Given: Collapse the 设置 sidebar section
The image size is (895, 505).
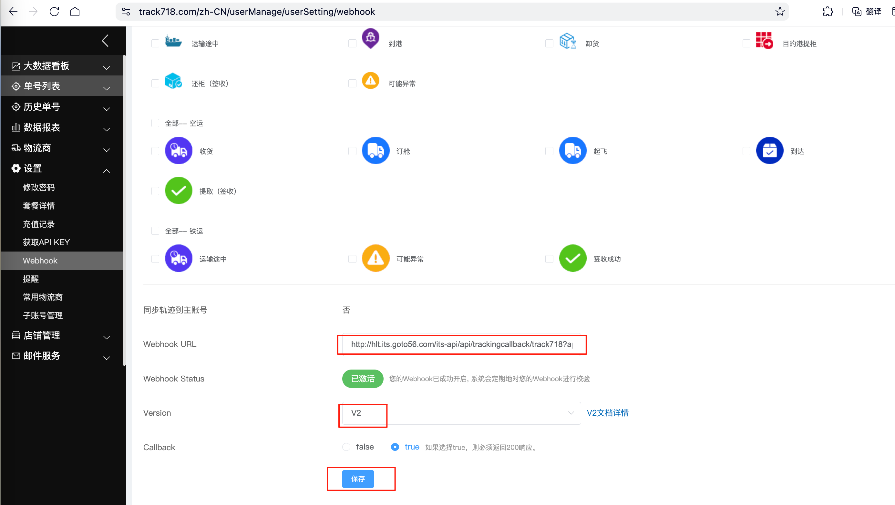Looking at the screenshot, I should [61, 169].
